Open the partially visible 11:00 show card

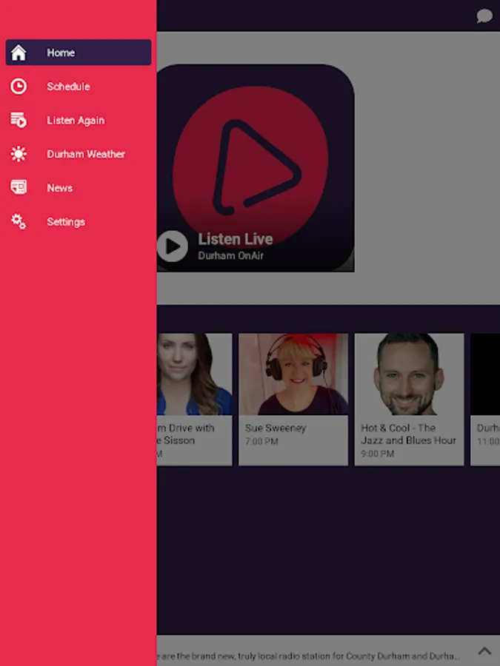click(x=485, y=400)
